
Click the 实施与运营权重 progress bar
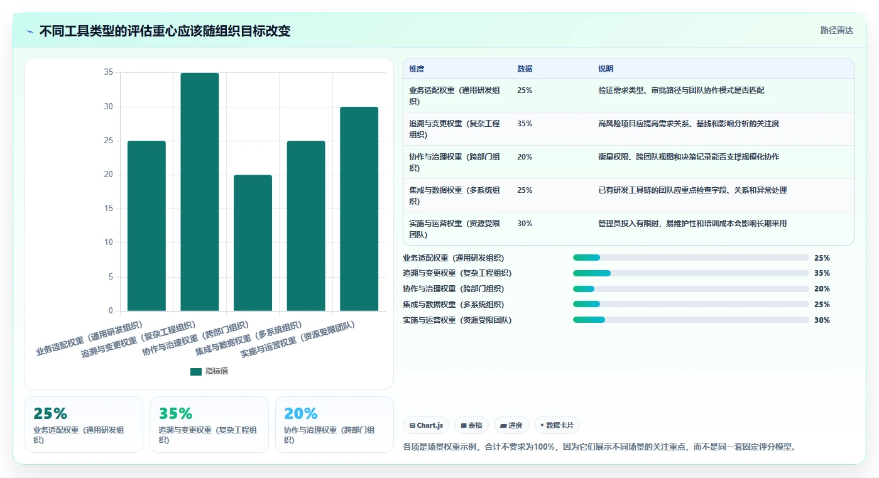[691, 320]
